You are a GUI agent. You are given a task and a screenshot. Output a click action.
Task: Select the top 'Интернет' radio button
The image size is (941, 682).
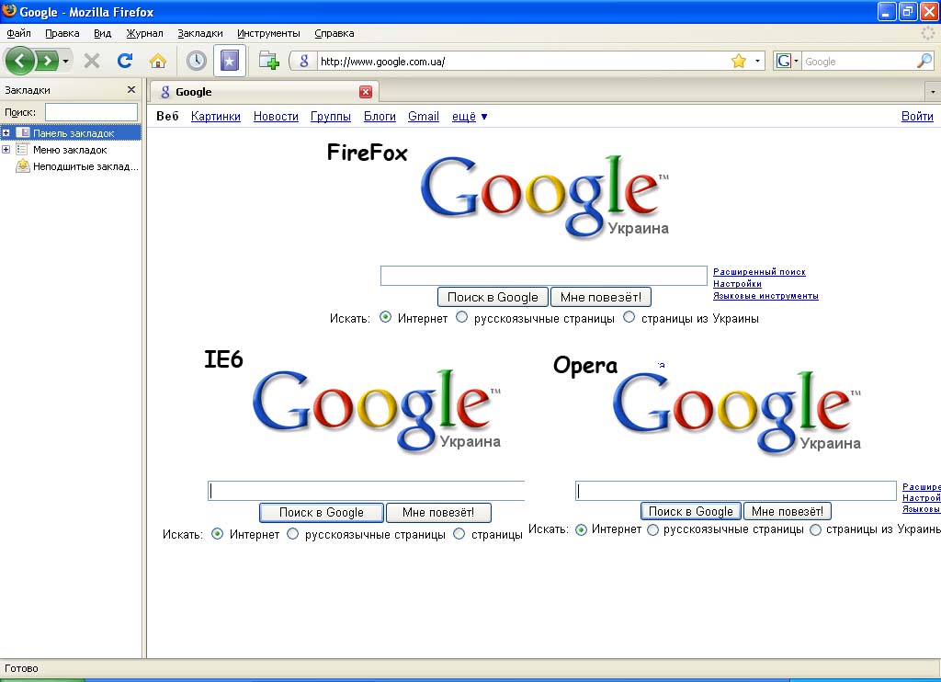[x=386, y=317]
